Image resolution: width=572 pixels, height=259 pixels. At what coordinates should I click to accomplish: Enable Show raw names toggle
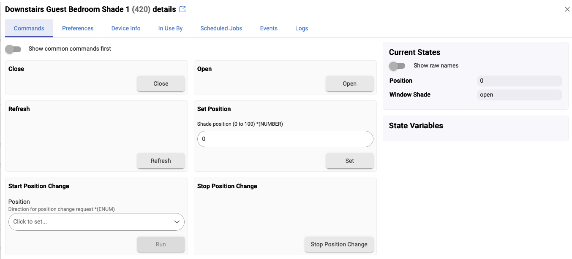coord(397,66)
